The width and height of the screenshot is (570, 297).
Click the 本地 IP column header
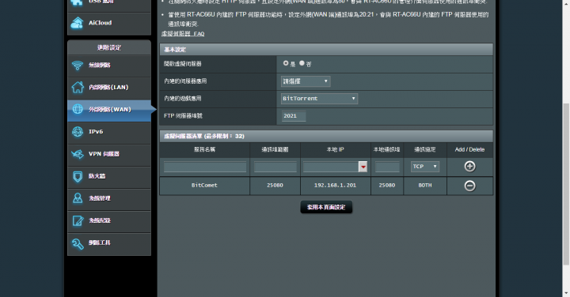point(335,149)
